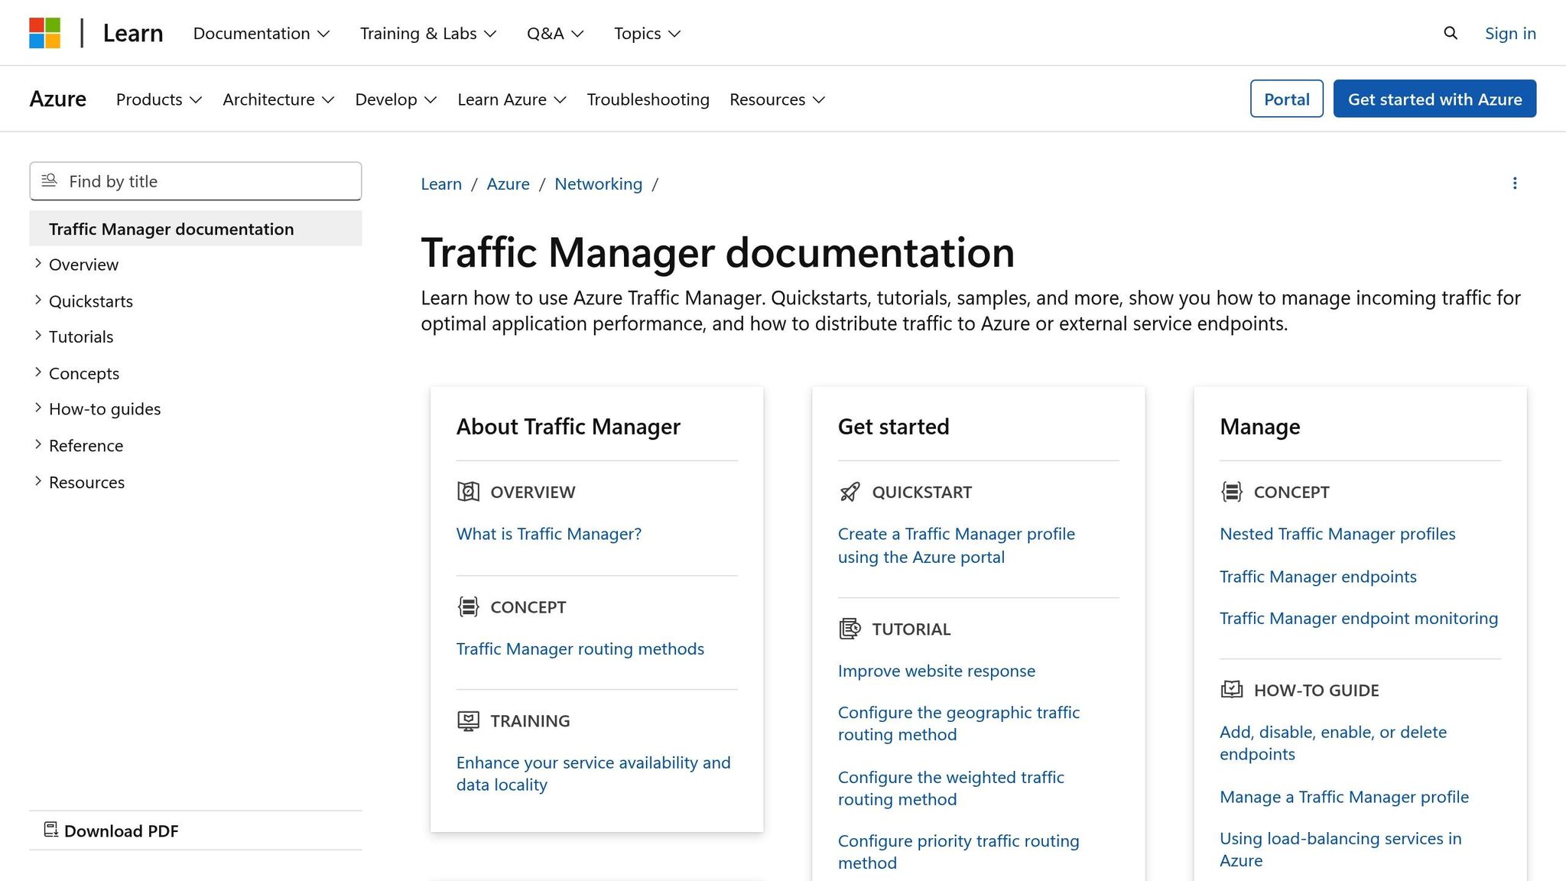Open the Learn Azure menu
Image resolution: width=1566 pixels, height=881 pixels.
pyautogui.click(x=512, y=99)
